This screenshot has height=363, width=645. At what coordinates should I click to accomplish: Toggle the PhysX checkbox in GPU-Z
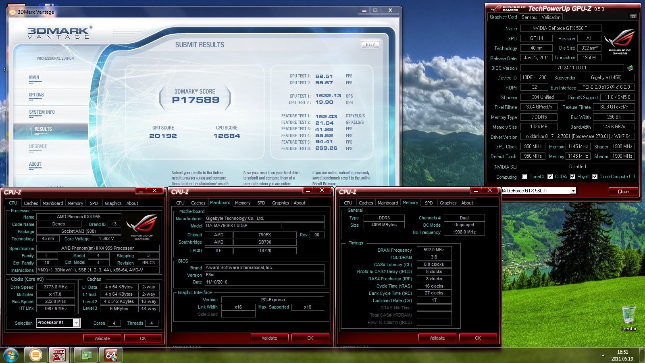point(572,176)
